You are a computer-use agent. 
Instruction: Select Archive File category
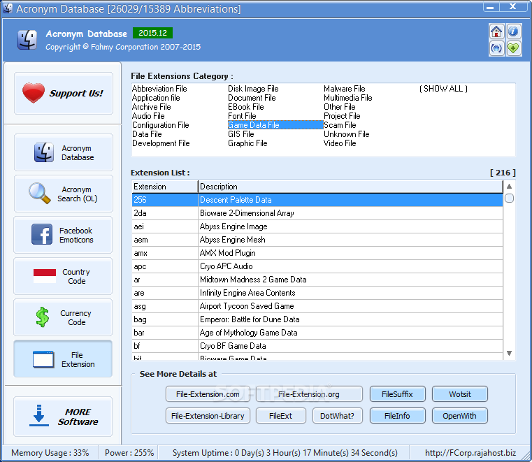(x=151, y=107)
